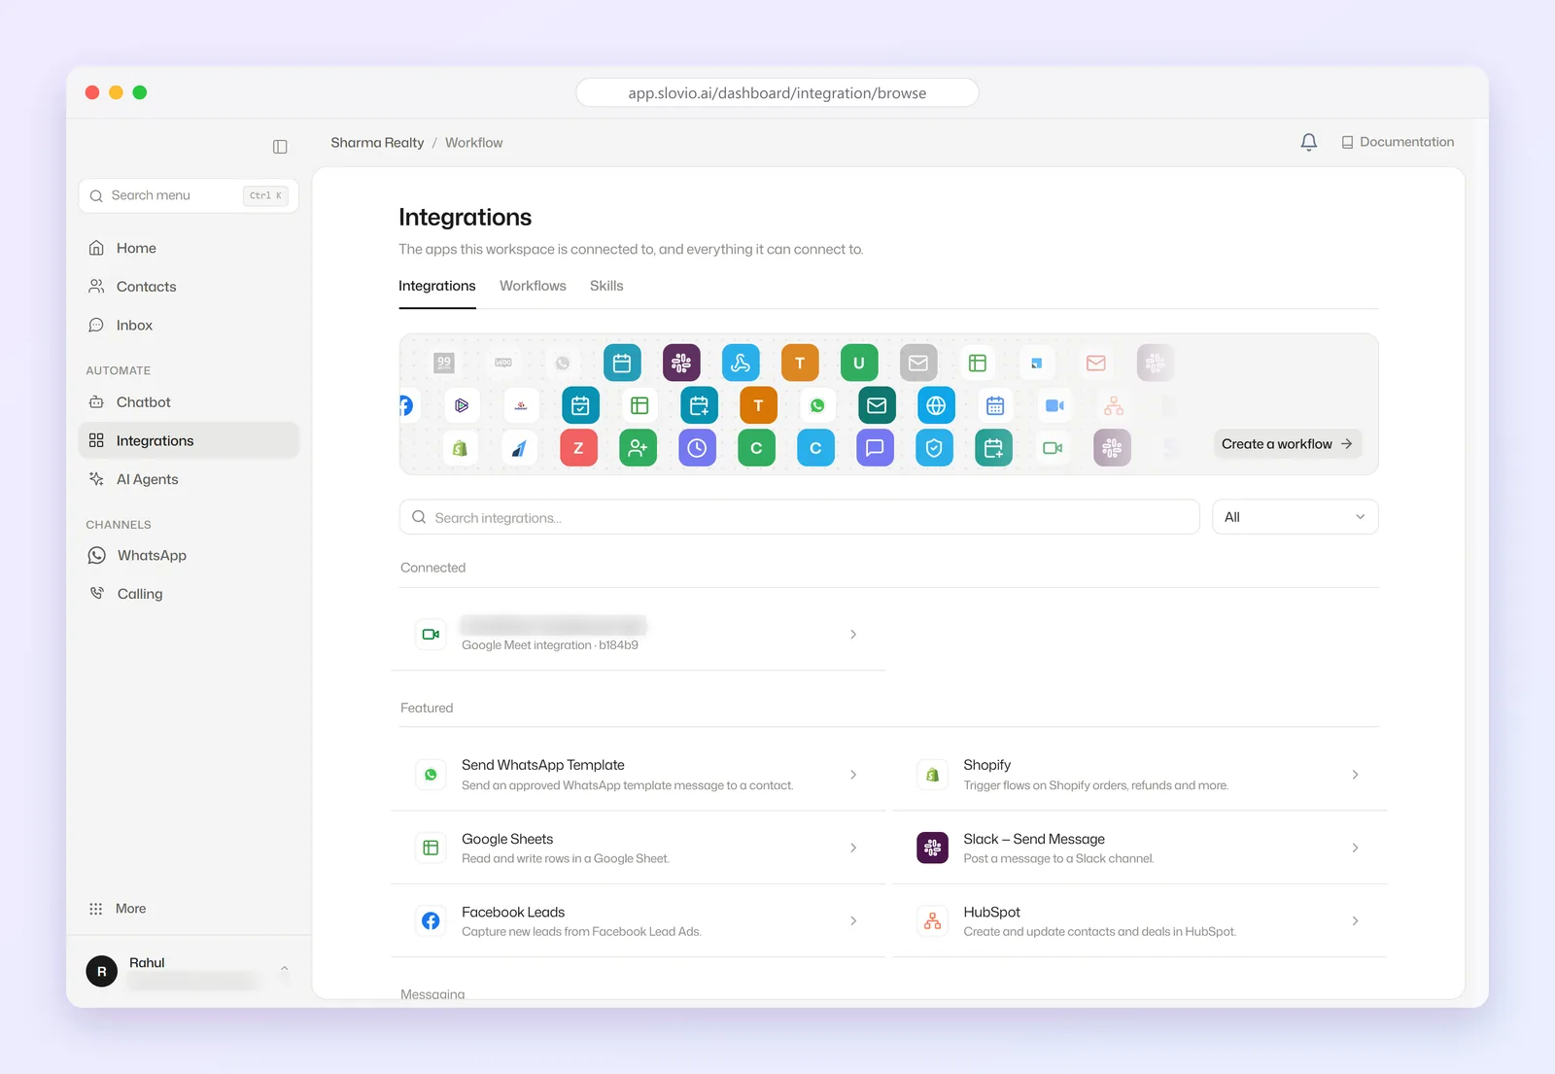Go to Home in sidebar
The height and width of the screenshot is (1074, 1555).
(189, 248)
